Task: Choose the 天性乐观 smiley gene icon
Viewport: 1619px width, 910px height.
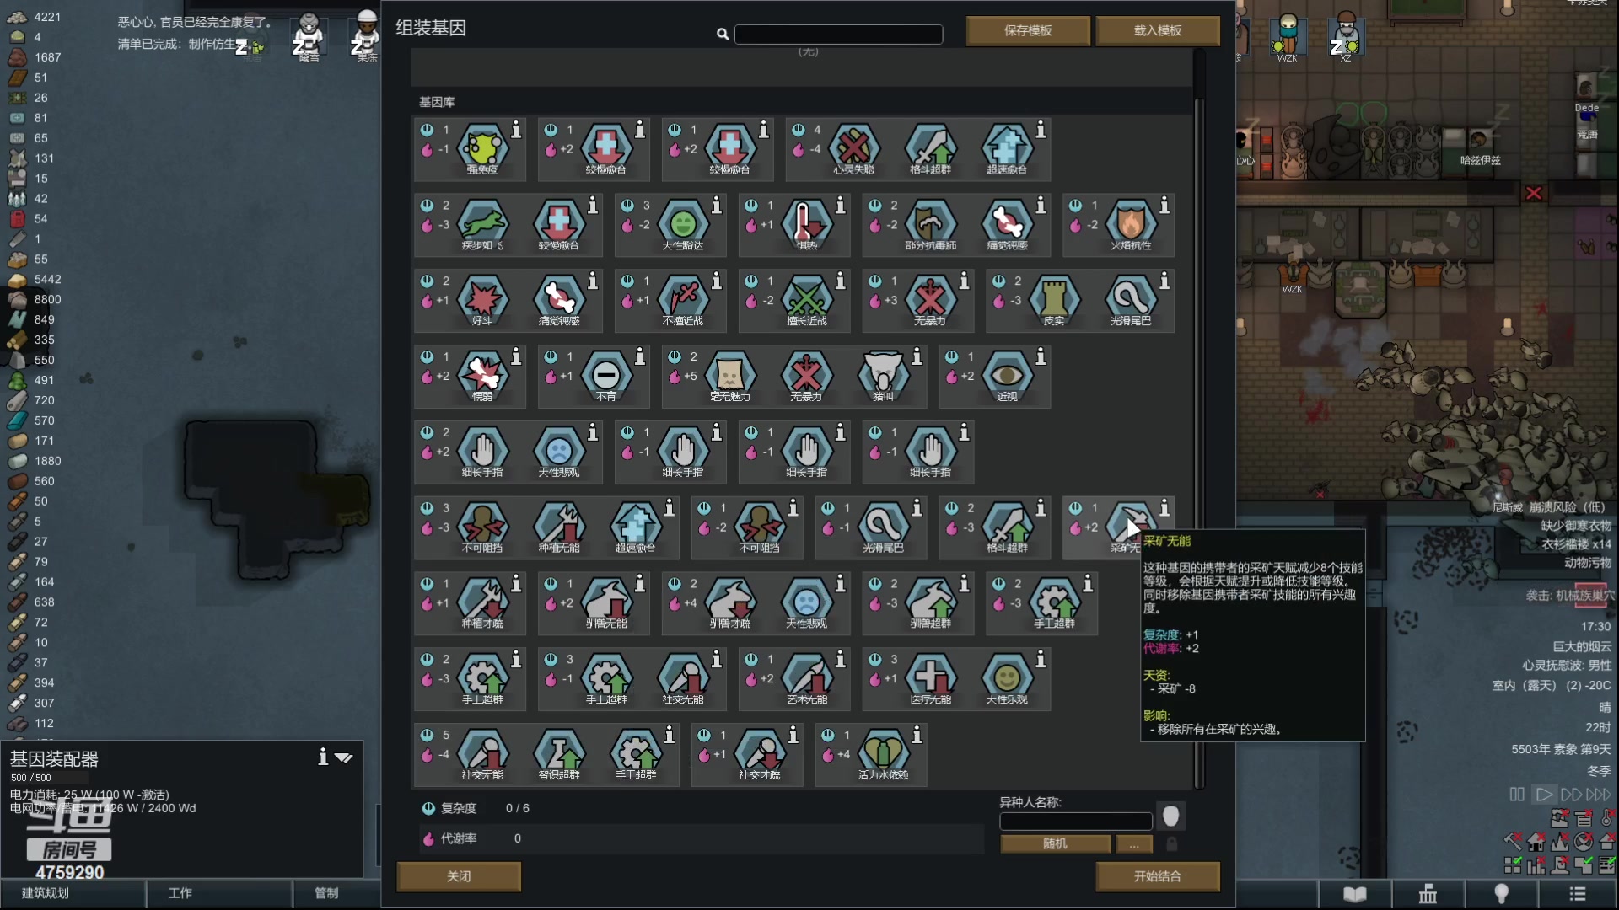Action: click(1007, 677)
